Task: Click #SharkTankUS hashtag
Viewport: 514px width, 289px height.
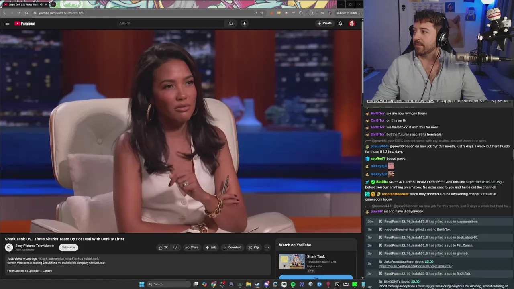Action: click(x=73, y=259)
